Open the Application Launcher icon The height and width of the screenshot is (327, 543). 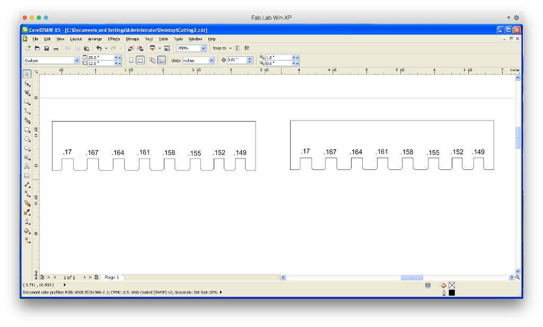152,48
